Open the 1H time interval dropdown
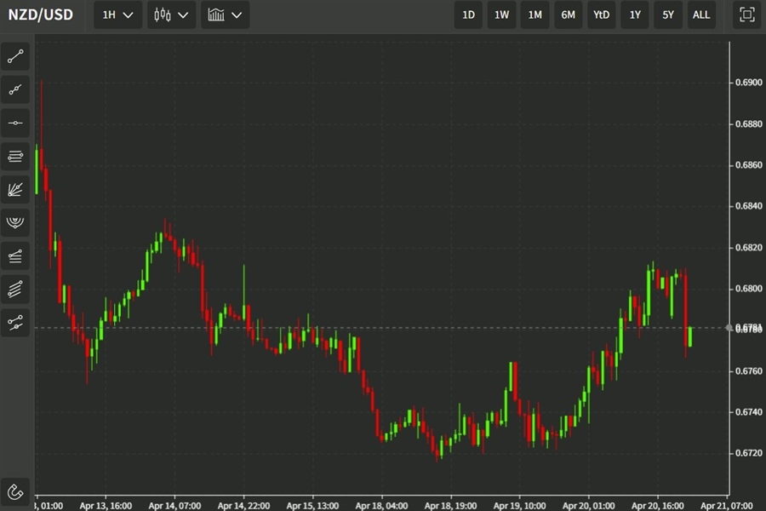The image size is (766, 511). [117, 14]
